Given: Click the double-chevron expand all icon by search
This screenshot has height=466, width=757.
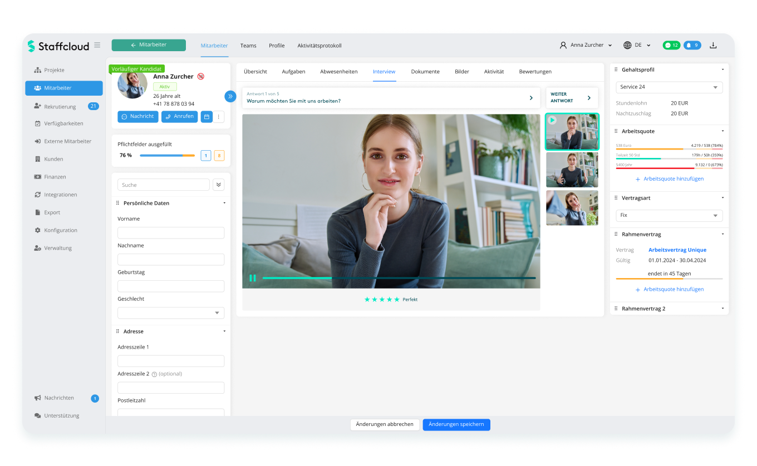Looking at the screenshot, I should 218,185.
